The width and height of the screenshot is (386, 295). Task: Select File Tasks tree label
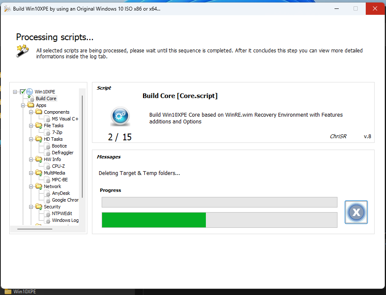coord(54,126)
